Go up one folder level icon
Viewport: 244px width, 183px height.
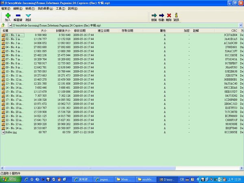(x=3, y=25)
